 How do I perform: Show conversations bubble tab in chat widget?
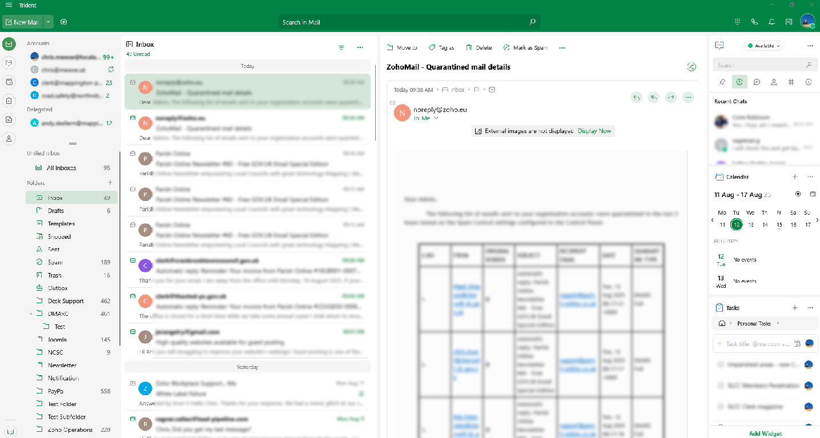pyautogui.click(x=757, y=82)
